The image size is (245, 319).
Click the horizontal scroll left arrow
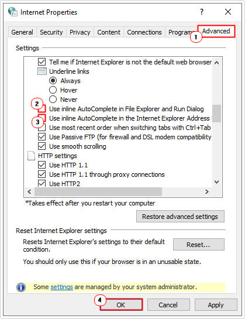pyautogui.click(x=29, y=191)
